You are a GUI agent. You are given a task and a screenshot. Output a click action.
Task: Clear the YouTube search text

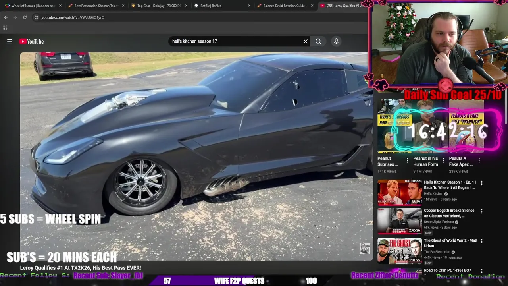point(306,41)
